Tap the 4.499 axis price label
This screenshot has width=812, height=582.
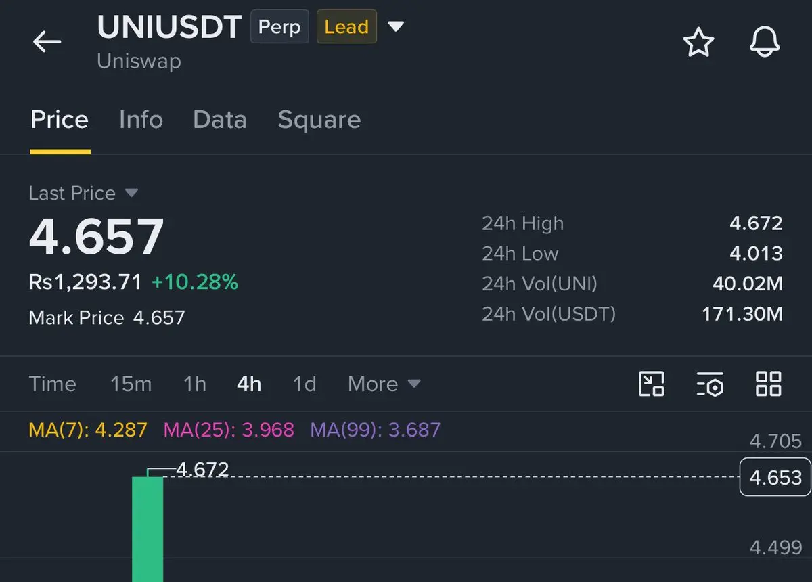(775, 547)
